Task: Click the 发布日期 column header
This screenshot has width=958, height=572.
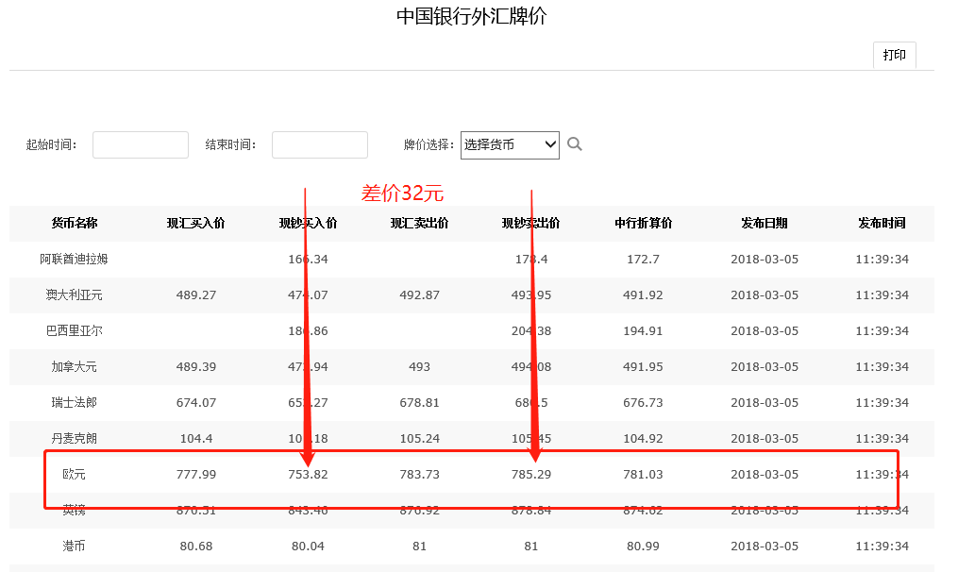Action: click(765, 223)
